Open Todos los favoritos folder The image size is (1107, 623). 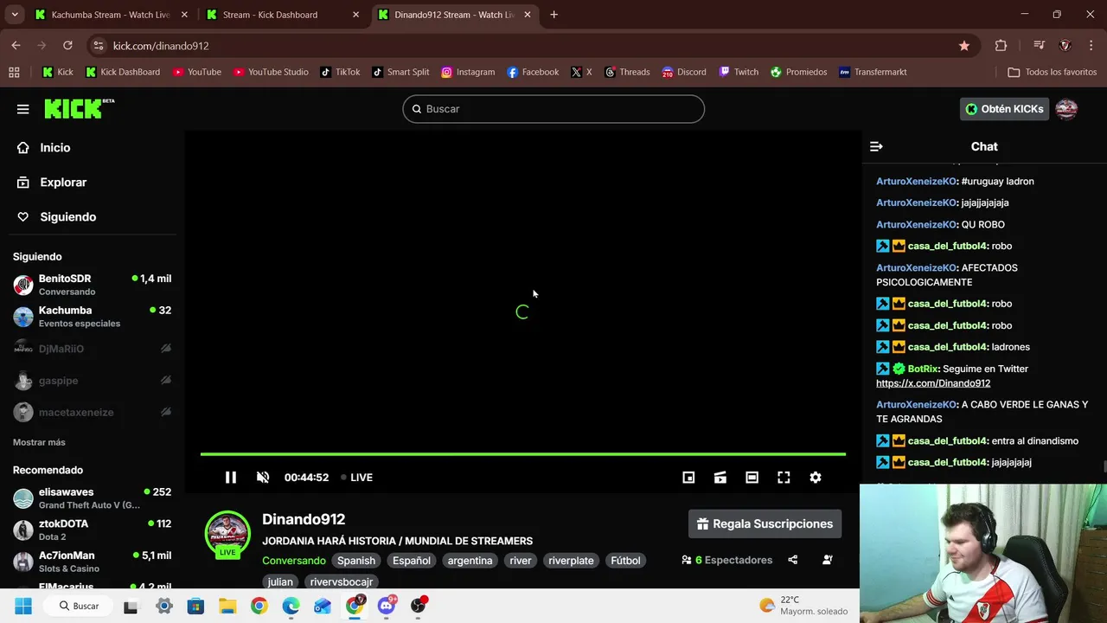tap(1052, 72)
